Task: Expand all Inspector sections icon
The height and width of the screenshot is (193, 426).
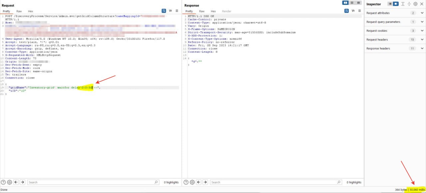Action: click(403, 4)
